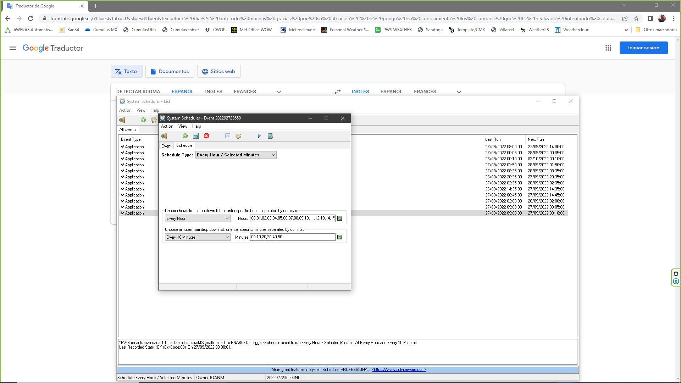Viewport: 681px width, 383px height.
Task: Switch to the Event tab
Action: (x=166, y=146)
